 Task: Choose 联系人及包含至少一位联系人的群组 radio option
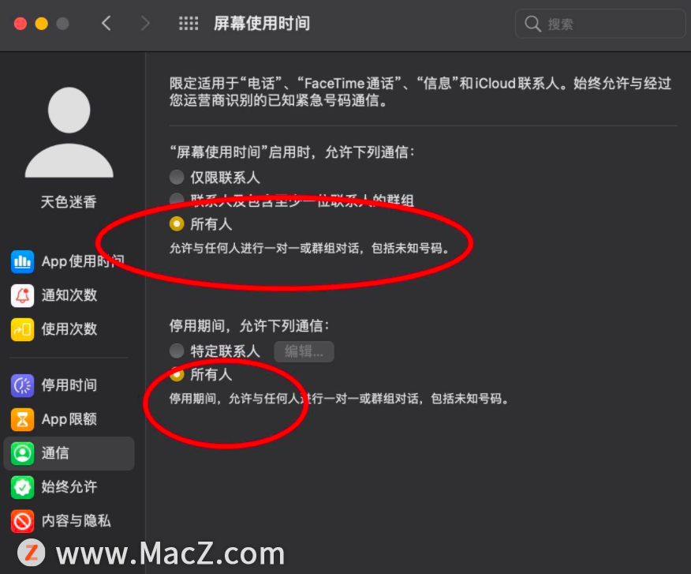tap(177, 199)
